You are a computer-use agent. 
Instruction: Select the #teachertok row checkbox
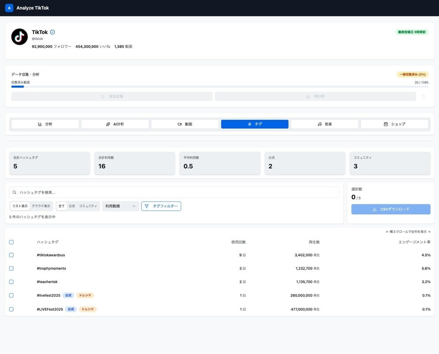click(x=11, y=282)
